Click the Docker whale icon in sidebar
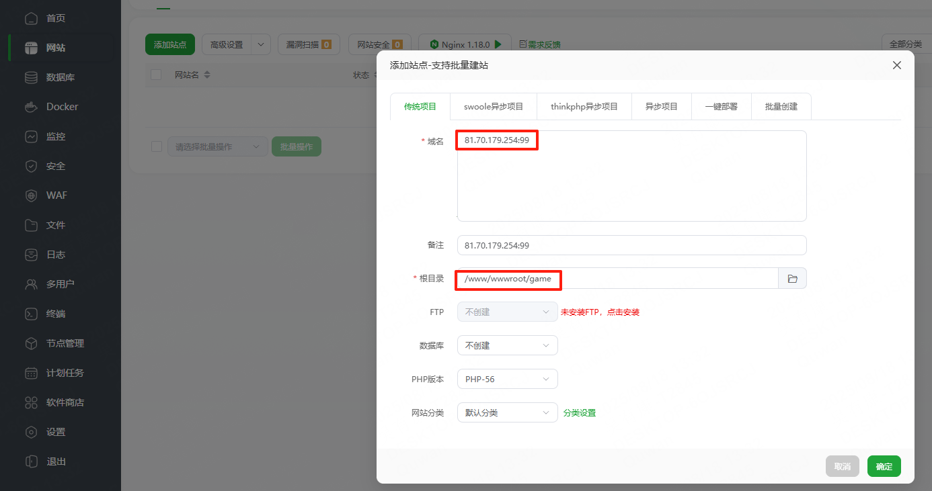Viewport: 932px width, 491px height. pyautogui.click(x=31, y=107)
